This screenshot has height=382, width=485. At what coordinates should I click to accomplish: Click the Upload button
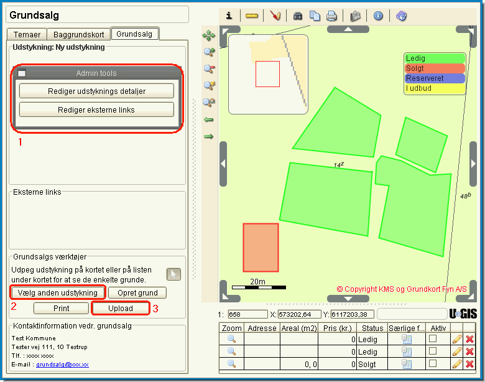click(121, 309)
